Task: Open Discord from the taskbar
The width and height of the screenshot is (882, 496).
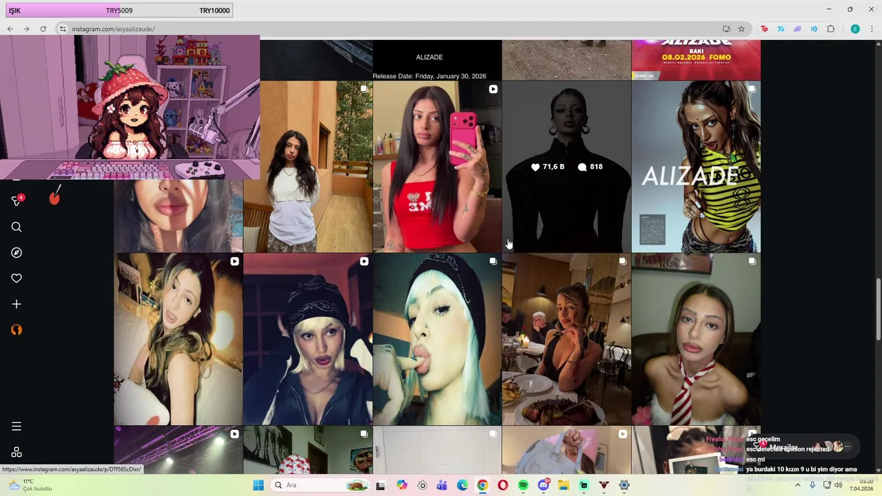Action: pos(544,485)
